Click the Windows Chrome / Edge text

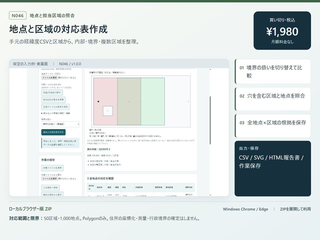(246, 209)
